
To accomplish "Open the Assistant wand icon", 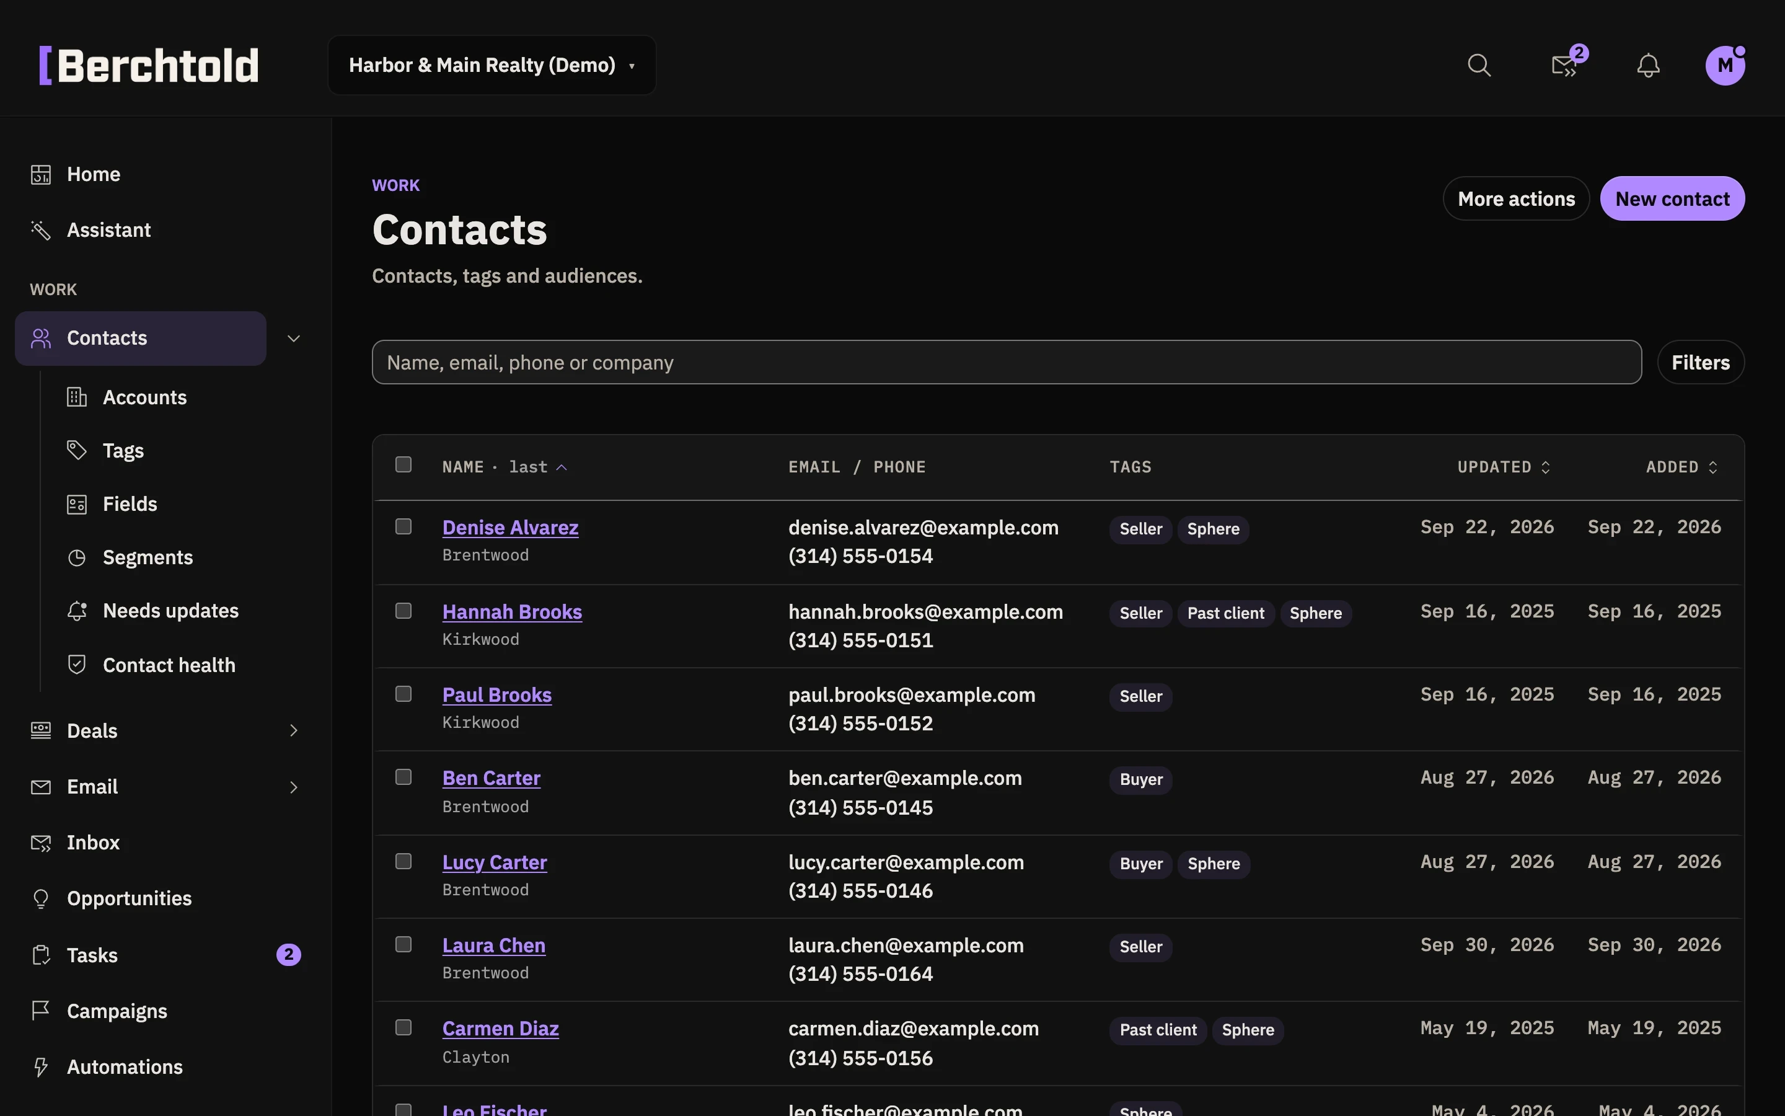I will tap(40, 230).
